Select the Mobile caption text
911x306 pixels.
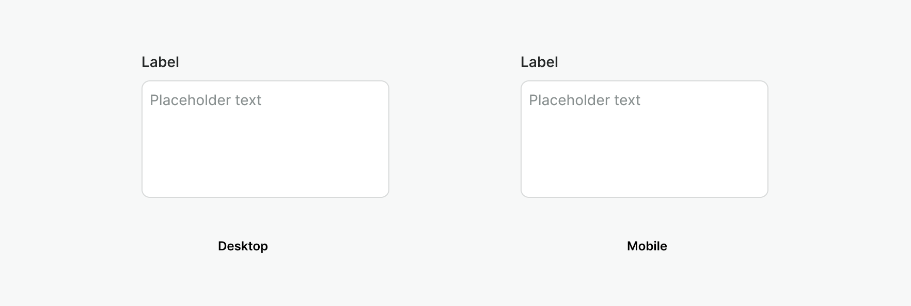pos(647,246)
